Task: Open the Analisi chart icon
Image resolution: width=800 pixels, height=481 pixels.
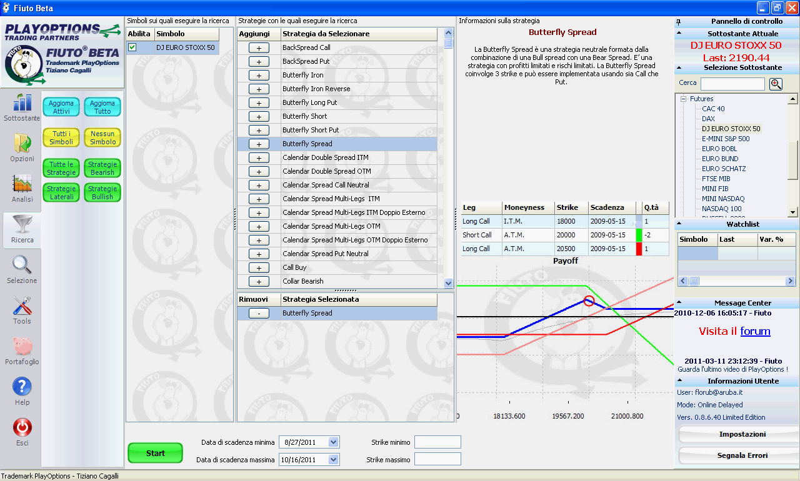Action: (22, 184)
